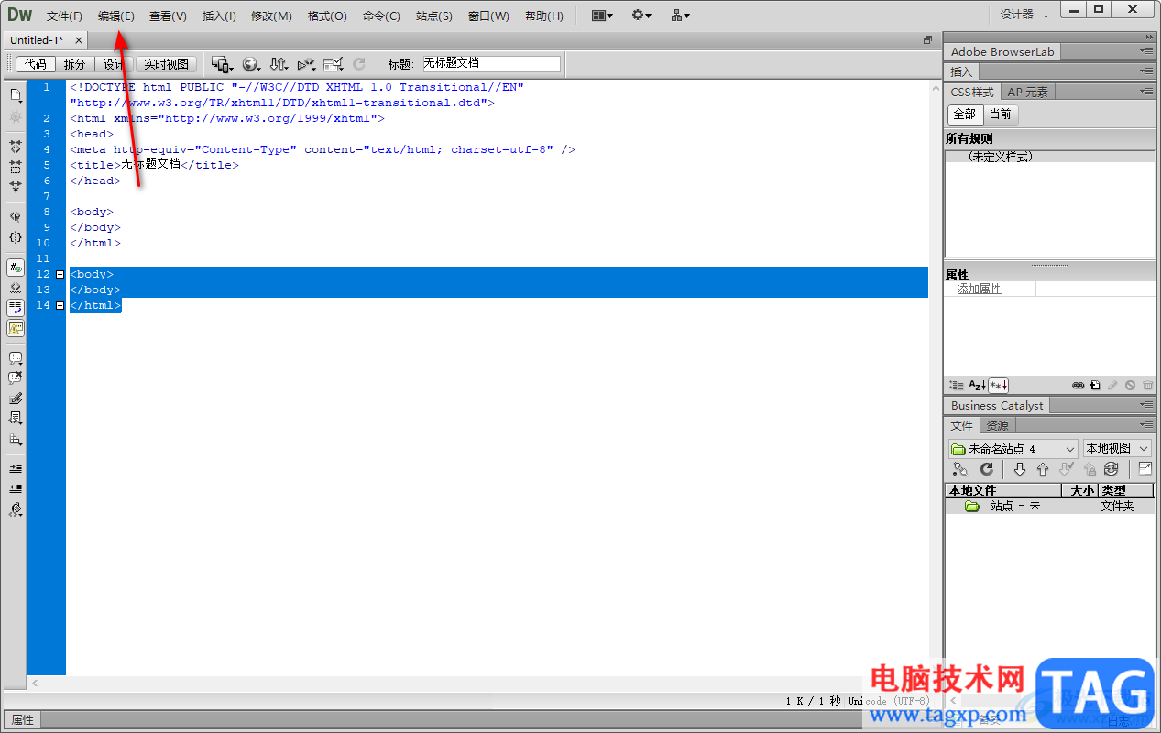Click Apply Comment icon
The image size is (1161, 733).
(16, 358)
